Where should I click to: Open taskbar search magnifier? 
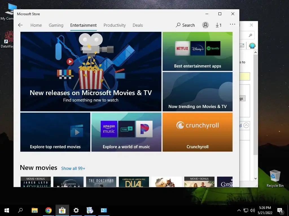click(20, 210)
